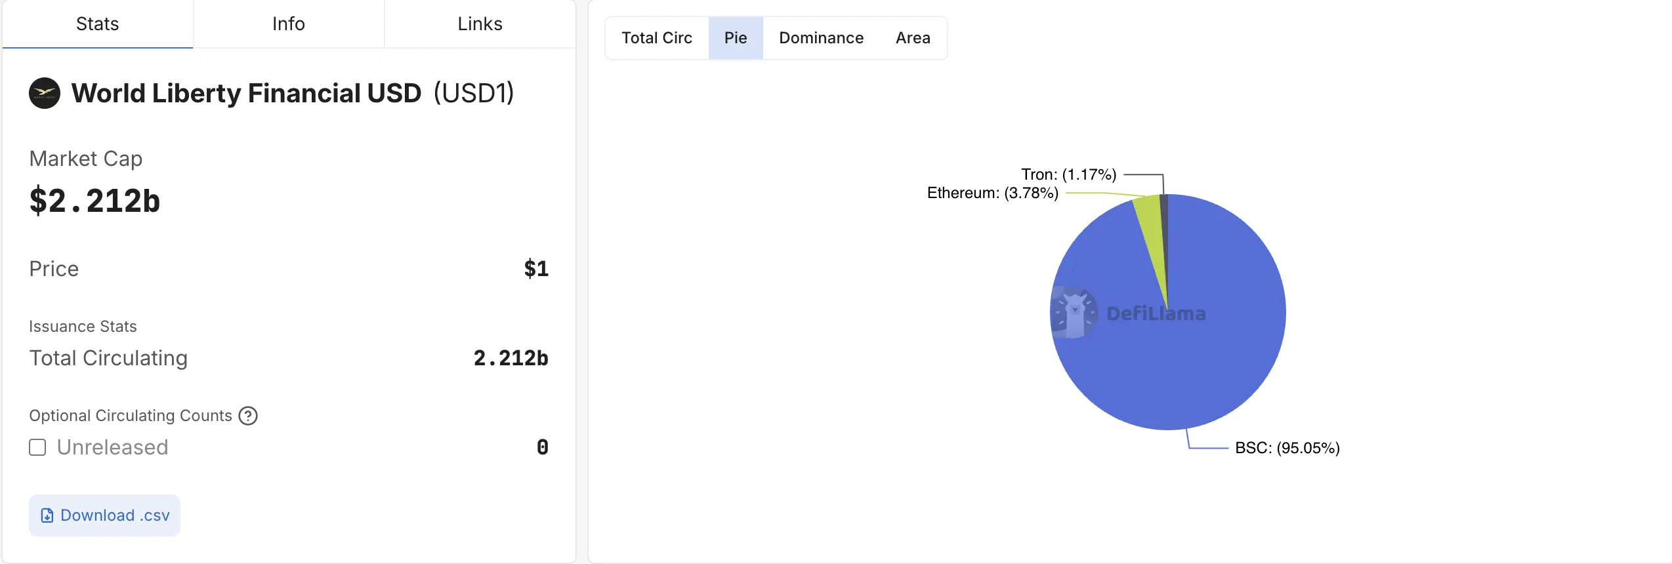Click the Unreleased label text

point(113,447)
